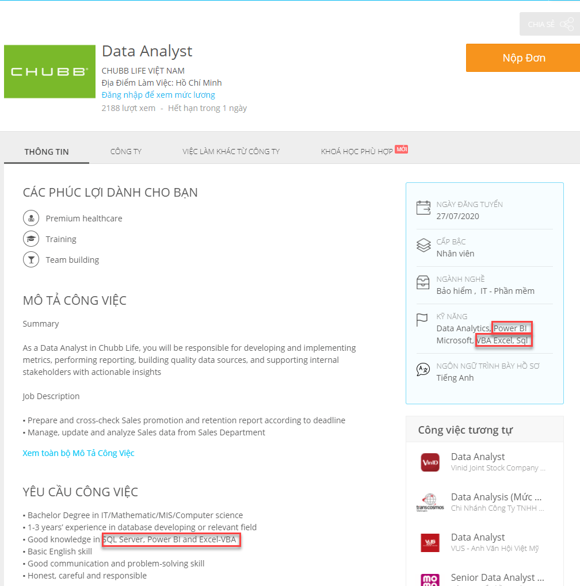Image resolution: width=580 pixels, height=586 pixels.
Task: Open the Senior Data Analyst job listing
Action: [497, 577]
